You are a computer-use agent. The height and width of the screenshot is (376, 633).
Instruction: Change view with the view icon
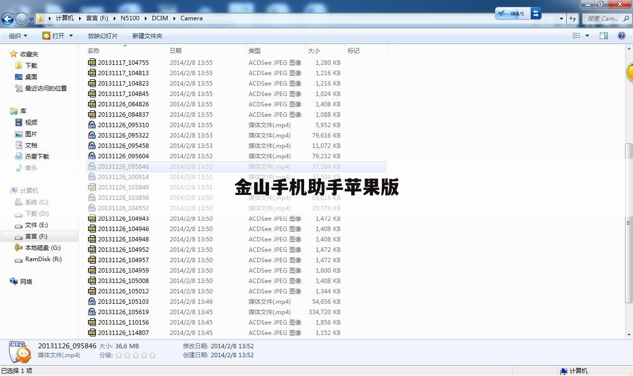point(577,36)
